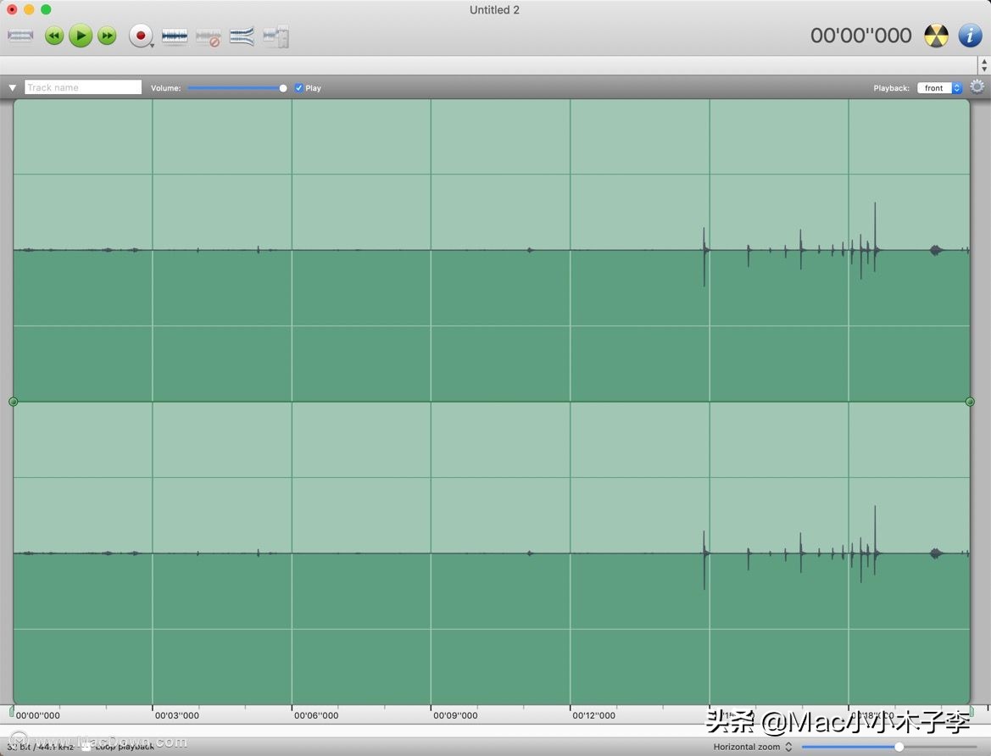The image size is (991, 756).
Task: Open the blue info inspector icon
Action: point(970,36)
